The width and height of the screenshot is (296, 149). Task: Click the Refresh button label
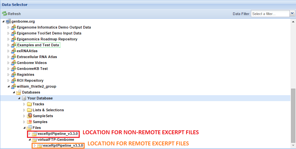[x=14, y=14]
